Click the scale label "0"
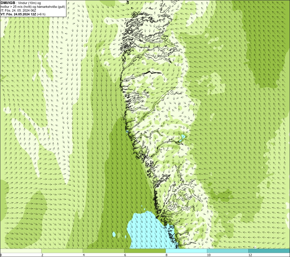Viewport: 290px width, 257px height. 1,255
